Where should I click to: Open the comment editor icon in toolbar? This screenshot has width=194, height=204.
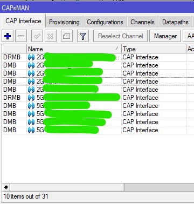pos(67,36)
